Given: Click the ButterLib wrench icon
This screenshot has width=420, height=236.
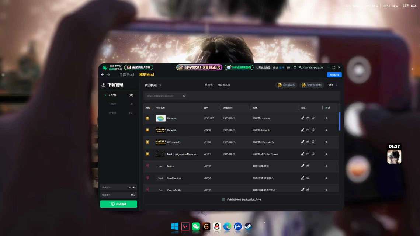Looking at the screenshot, I should pyautogui.click(x=302, y=130).
